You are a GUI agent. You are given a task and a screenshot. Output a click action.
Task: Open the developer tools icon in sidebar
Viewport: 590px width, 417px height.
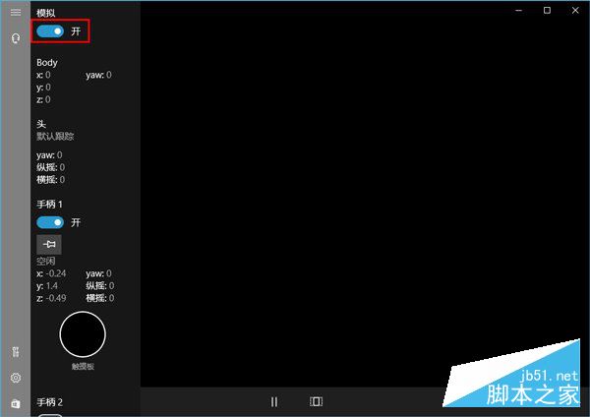15,352
